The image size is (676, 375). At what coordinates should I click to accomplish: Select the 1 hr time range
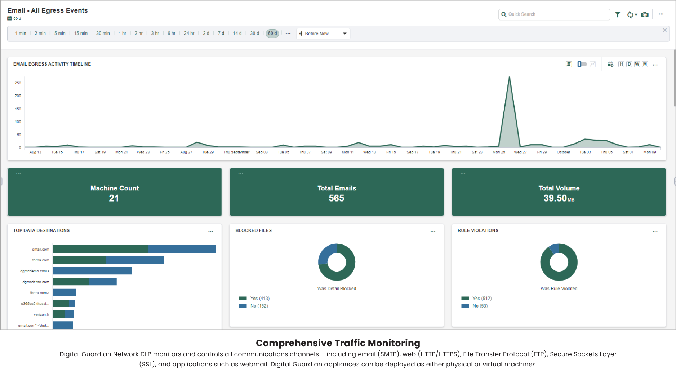click(x=123, y=34)
